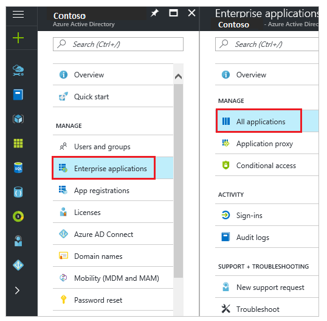Open Application proxy
Screen dimensions: 327x321
click(x=267, y=144)
